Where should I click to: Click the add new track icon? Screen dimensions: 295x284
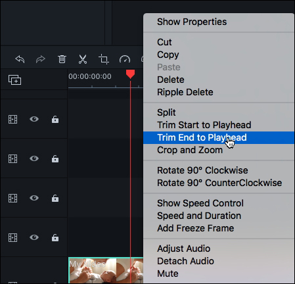click(14, 80)
